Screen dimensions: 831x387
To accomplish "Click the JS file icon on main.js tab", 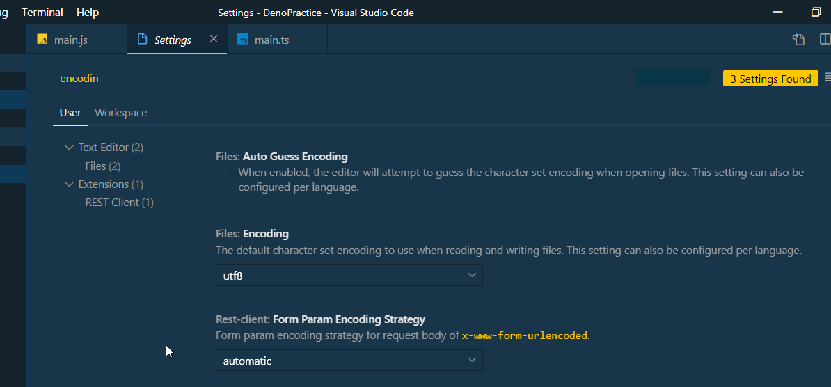I will (42, 40).
